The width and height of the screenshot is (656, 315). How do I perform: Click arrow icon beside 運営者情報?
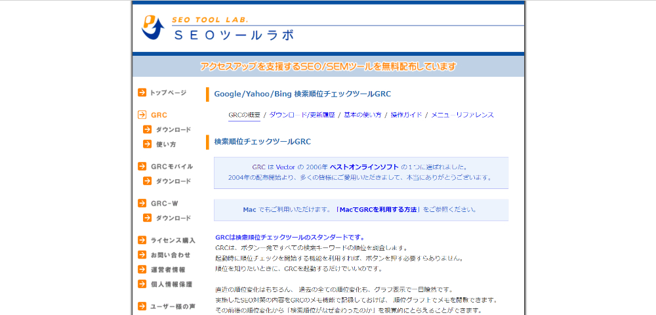tap(142, 269)
